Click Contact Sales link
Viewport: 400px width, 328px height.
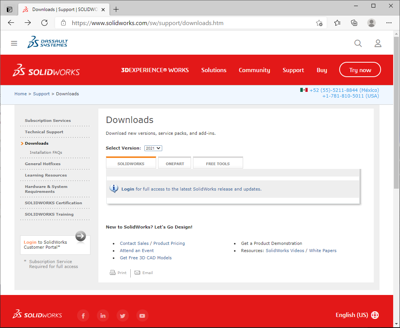click(x=134, y=243)
